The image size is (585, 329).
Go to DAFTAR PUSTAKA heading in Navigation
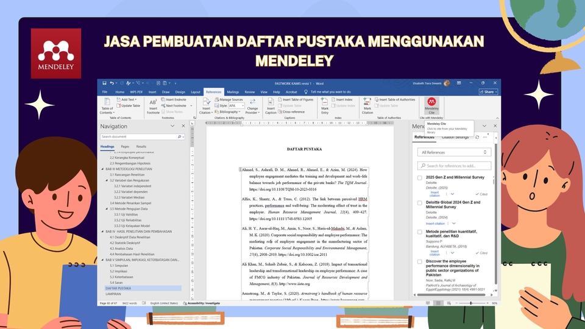click(143, 288)
